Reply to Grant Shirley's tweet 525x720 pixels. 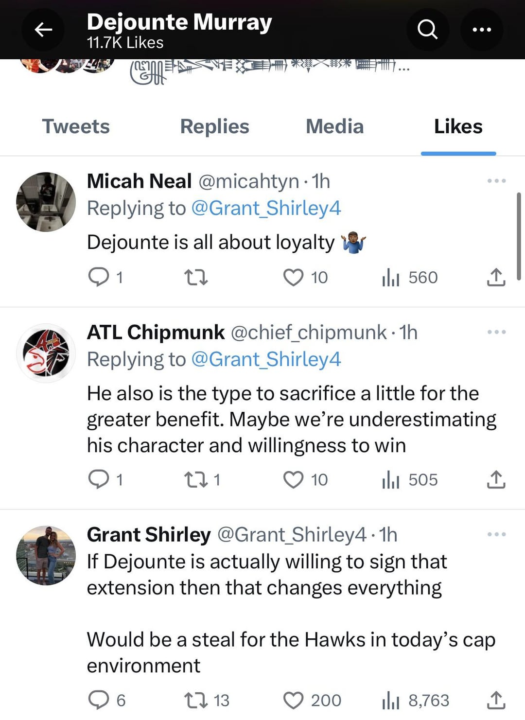[99, 701]
